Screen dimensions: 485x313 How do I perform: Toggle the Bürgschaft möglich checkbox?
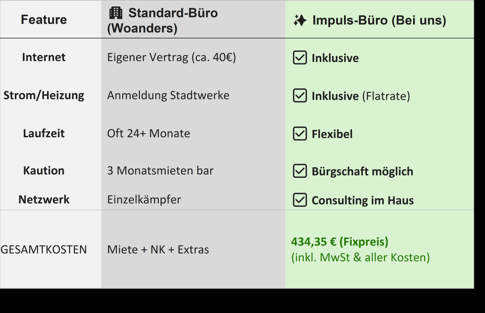300,171
